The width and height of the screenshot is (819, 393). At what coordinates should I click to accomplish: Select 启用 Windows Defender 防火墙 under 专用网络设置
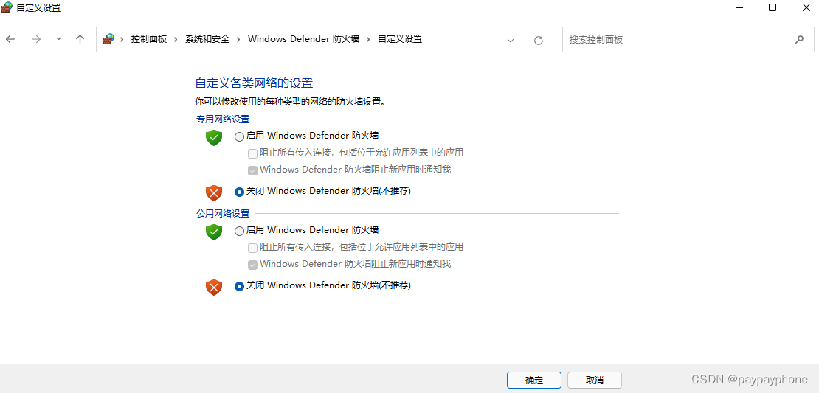239,136
